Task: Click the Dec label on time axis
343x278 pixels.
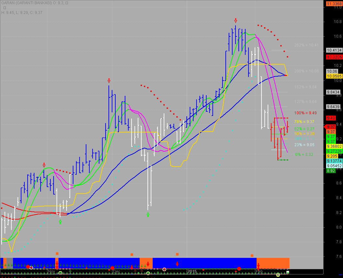Action: (116, 271)
